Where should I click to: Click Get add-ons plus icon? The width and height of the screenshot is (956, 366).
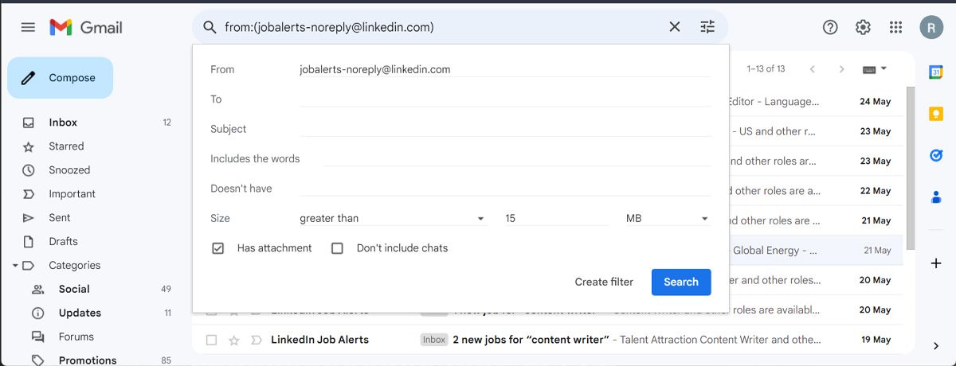pos(936,263)
